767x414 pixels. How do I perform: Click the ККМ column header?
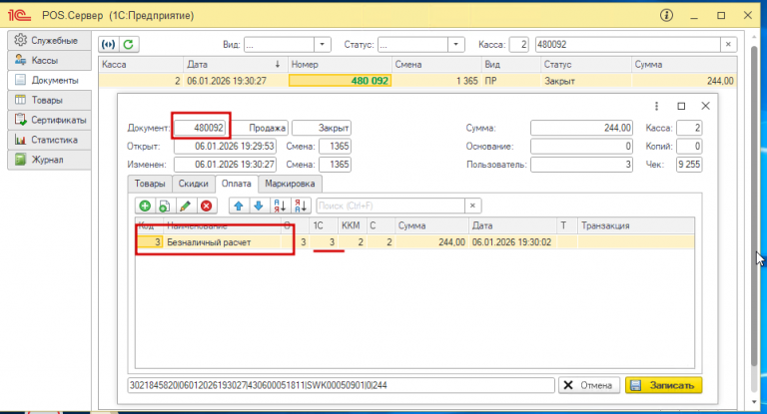pyautogui.click(x=353, y=225)
